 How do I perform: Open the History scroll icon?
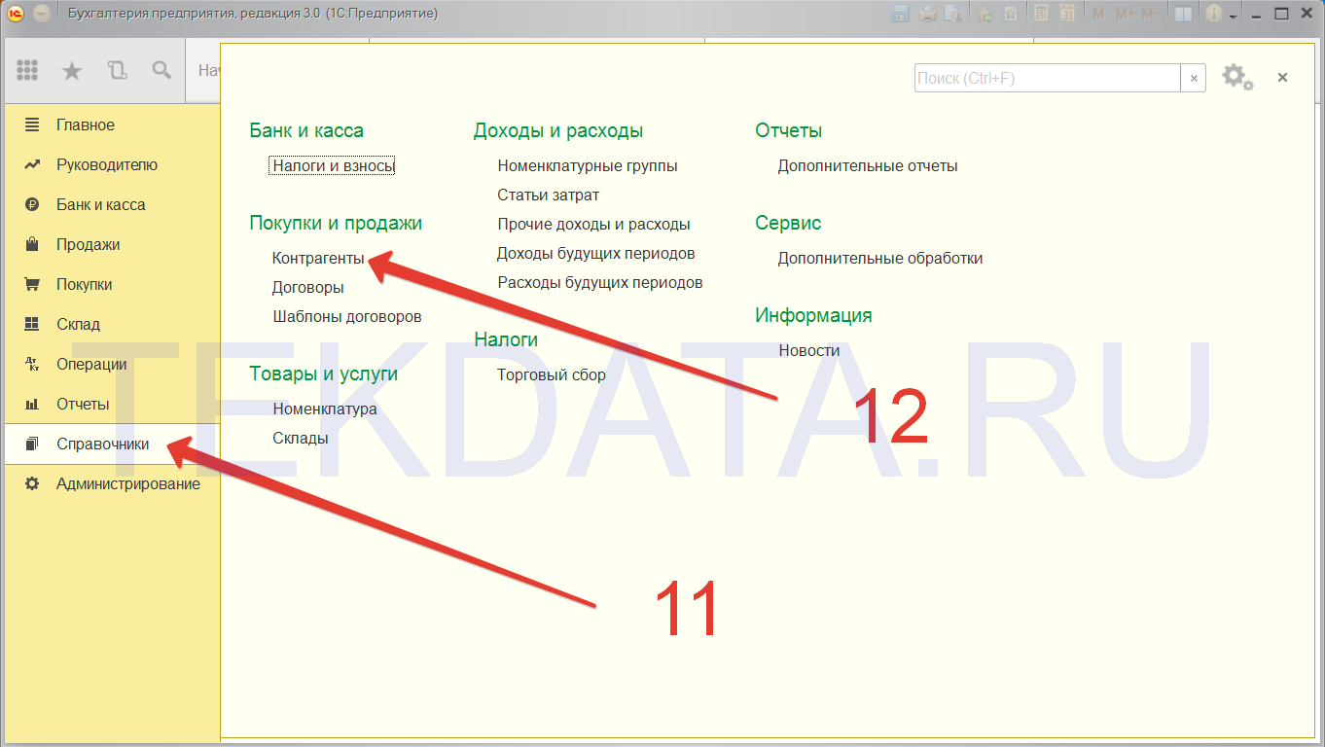[117, 70]
